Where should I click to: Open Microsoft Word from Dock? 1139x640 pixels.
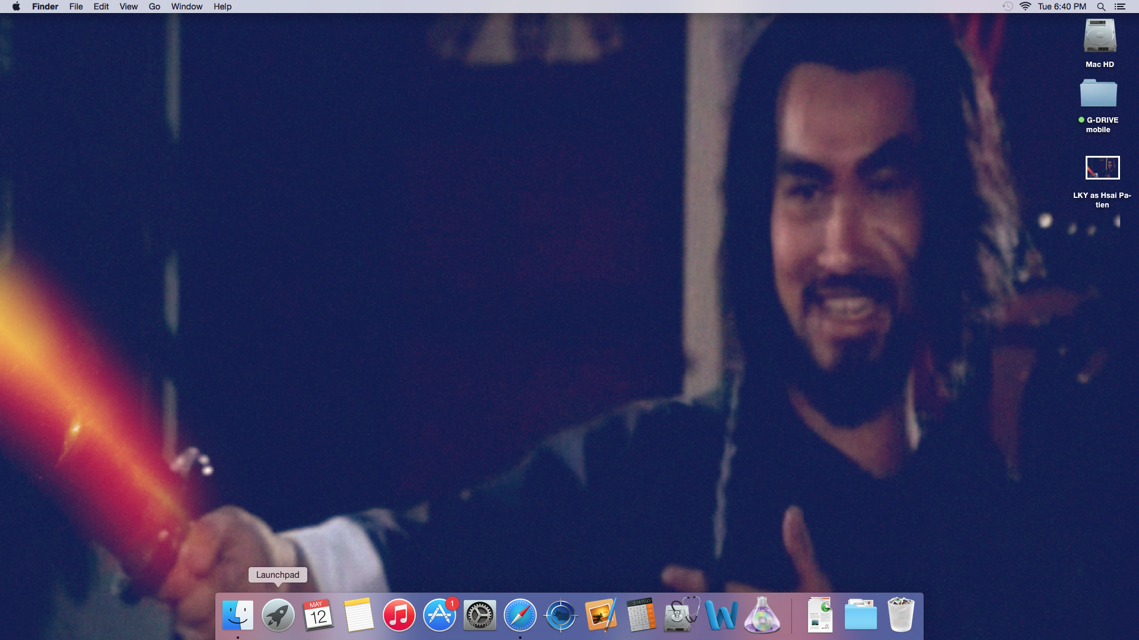(722, 615)
